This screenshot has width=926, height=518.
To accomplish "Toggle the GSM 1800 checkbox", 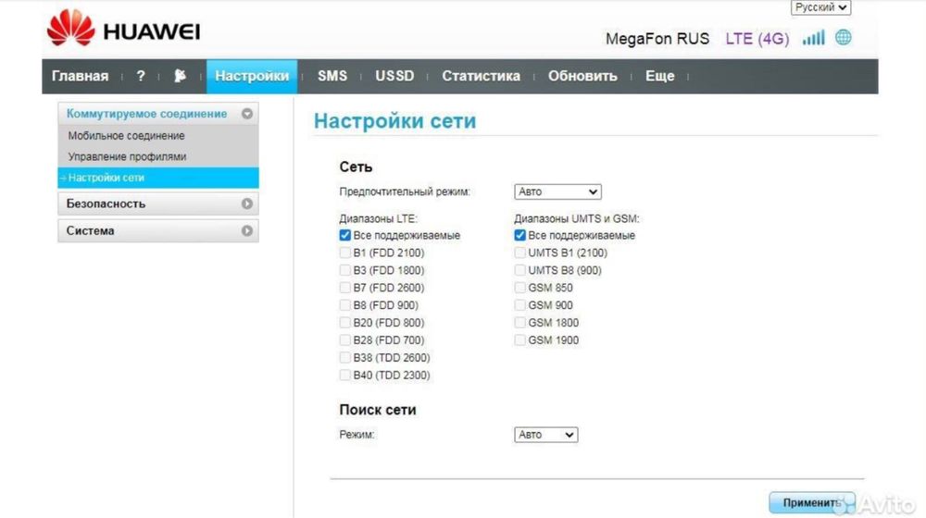I will (x=519, y=323).
